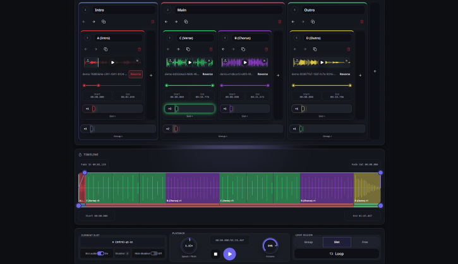458x264 pixels.
Task: Click the Fade Out handle on timeline
Action: [x=380, y=172]
